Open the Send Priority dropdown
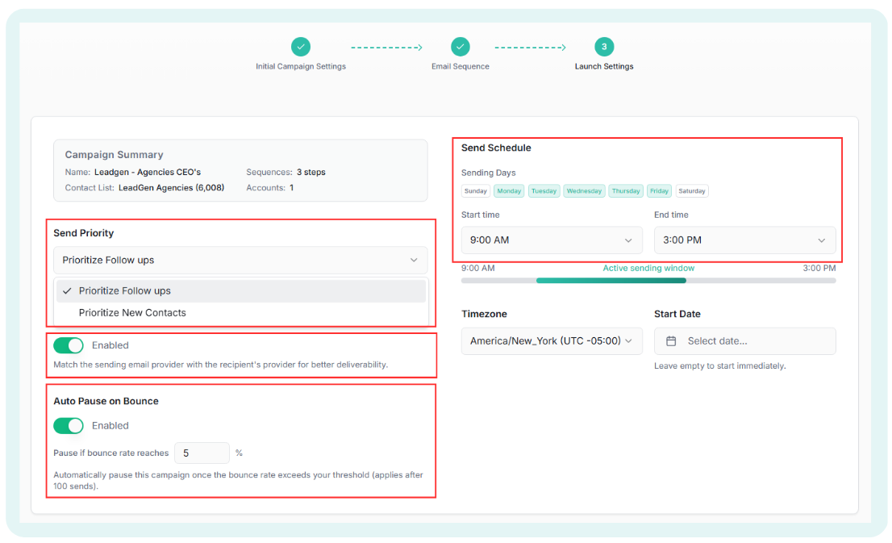 point(240,260)
